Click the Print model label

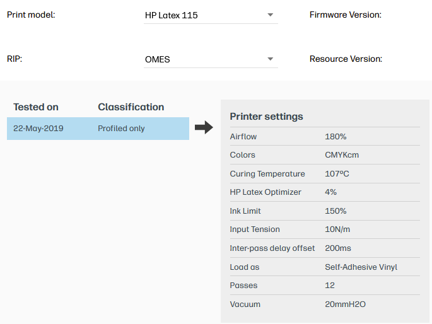tap(31, 14)
